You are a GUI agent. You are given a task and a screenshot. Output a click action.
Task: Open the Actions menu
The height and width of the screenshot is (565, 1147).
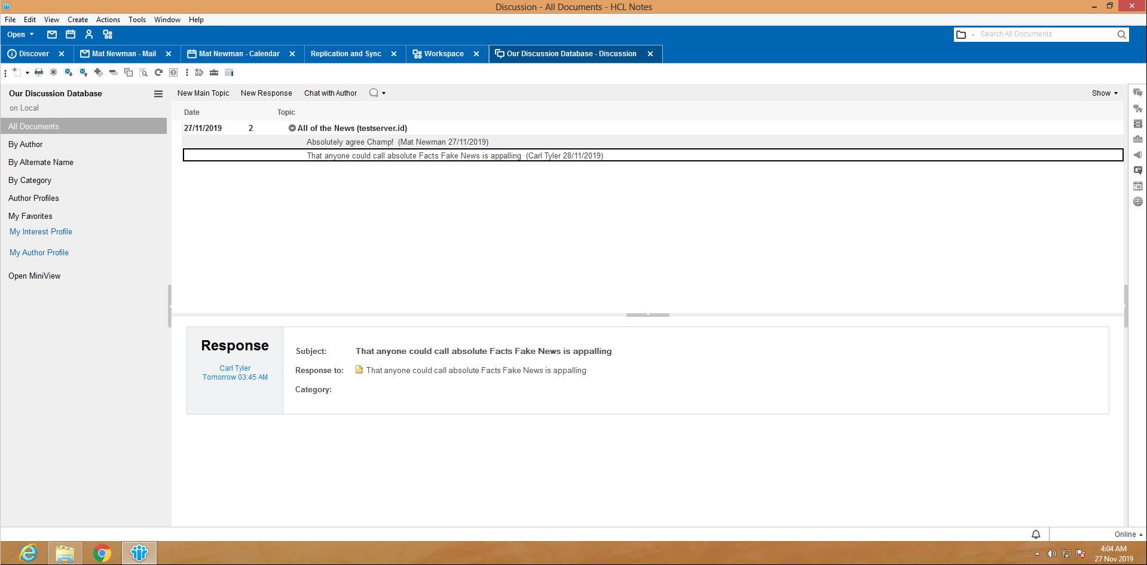[x=108, y=20]
